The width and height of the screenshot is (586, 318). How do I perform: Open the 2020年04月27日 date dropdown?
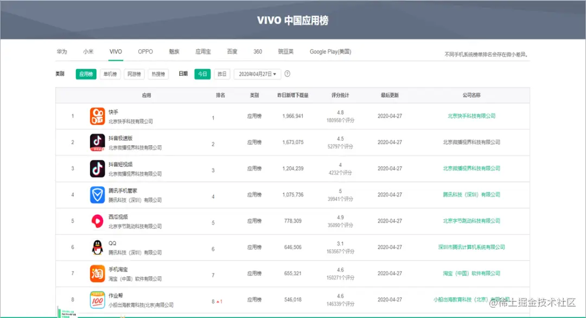258,74
